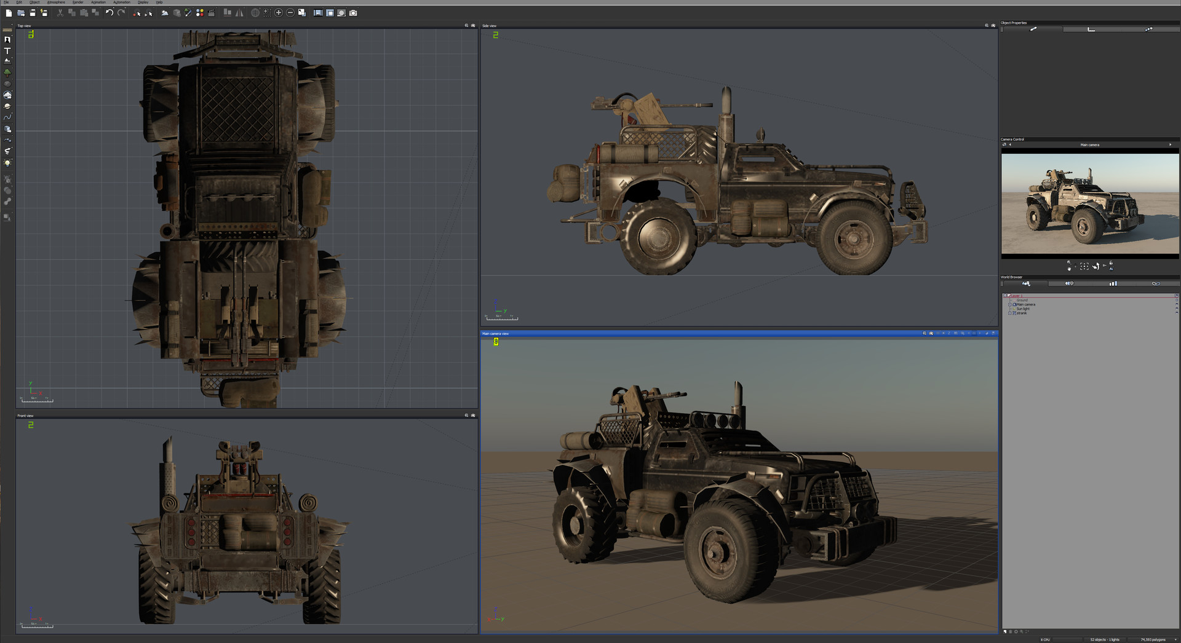Select Main camera in World Browser tree

tap(1025, 304)
